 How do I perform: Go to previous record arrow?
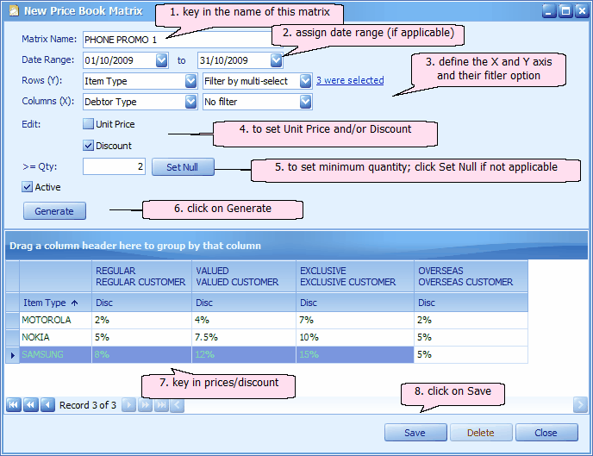[x=47, y=404]
